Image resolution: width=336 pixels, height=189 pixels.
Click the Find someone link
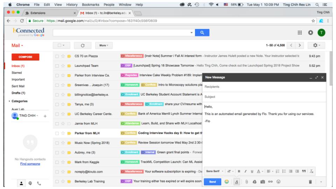pos(30,164)
